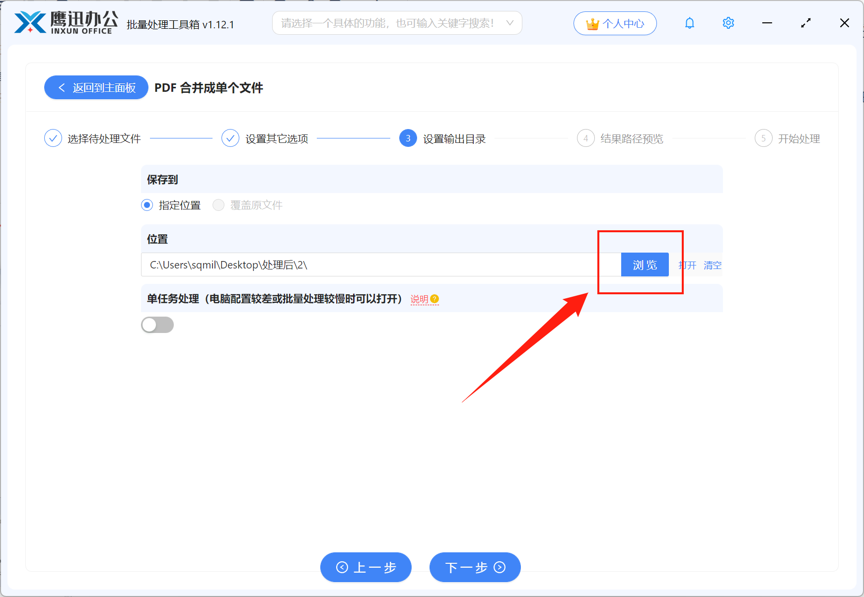Click the output path input field
This screenshot has width=864, height=597.
[348, 265]
